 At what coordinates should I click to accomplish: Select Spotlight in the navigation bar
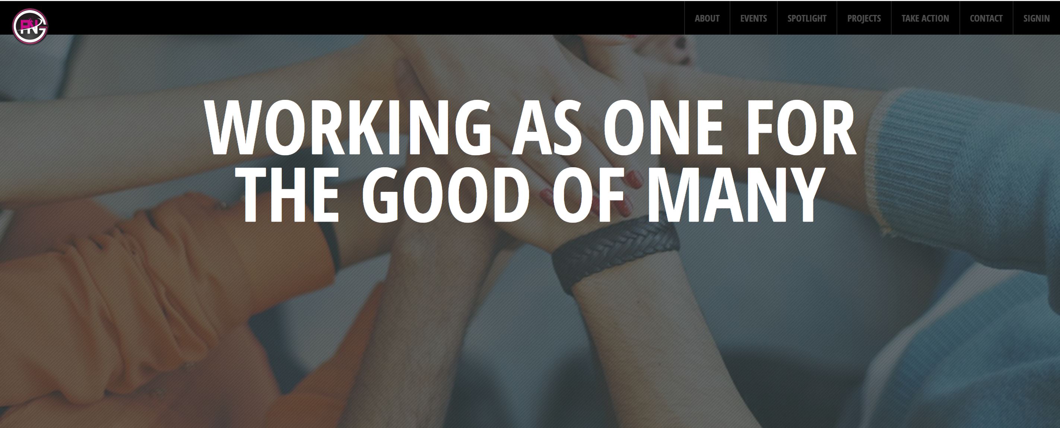coord(807,18)
